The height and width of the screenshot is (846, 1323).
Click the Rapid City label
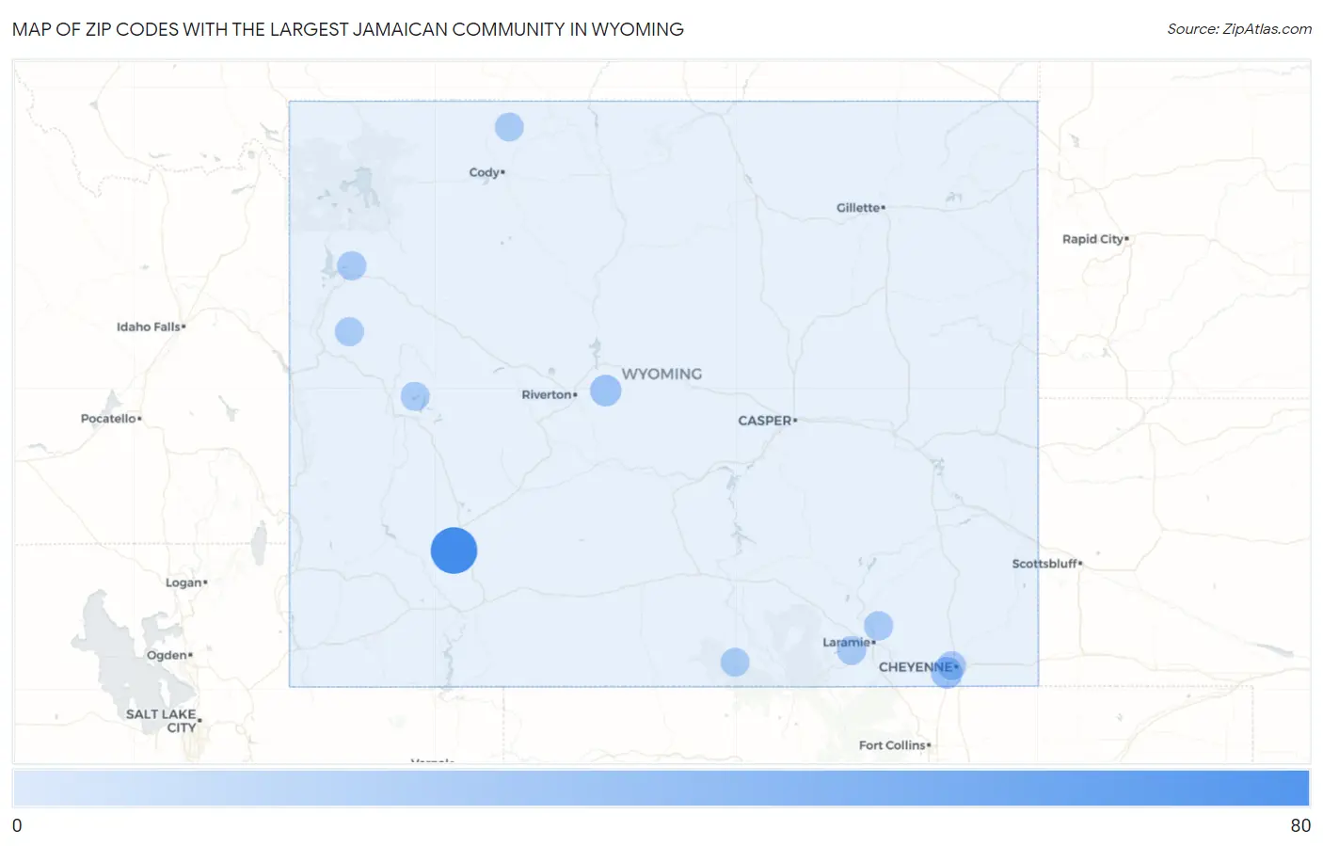[1095, 239]
